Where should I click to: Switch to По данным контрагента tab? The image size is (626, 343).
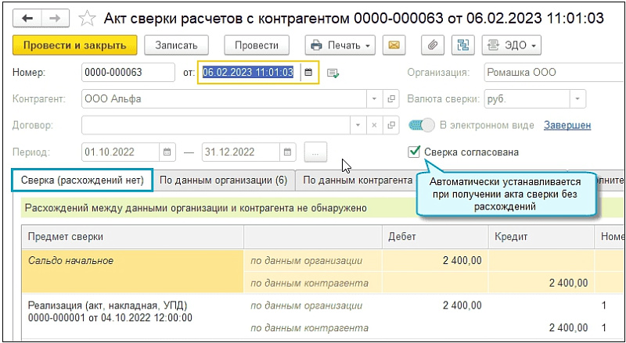click(x=358, y=180)
